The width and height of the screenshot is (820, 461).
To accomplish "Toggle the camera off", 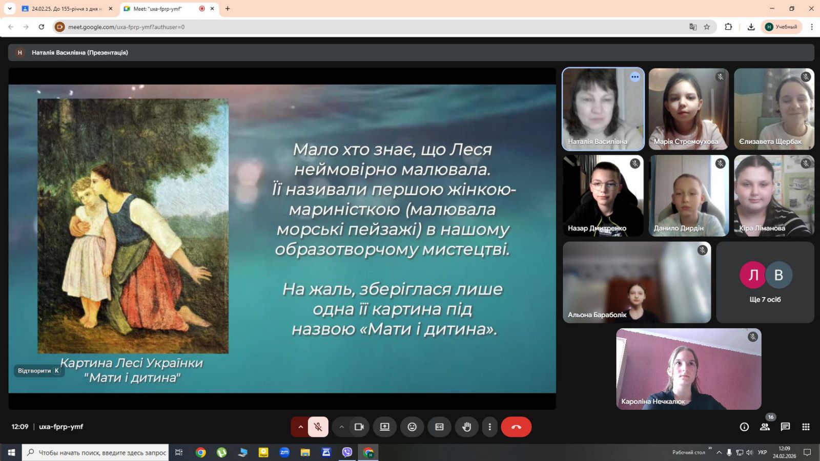I will (359, 427).
